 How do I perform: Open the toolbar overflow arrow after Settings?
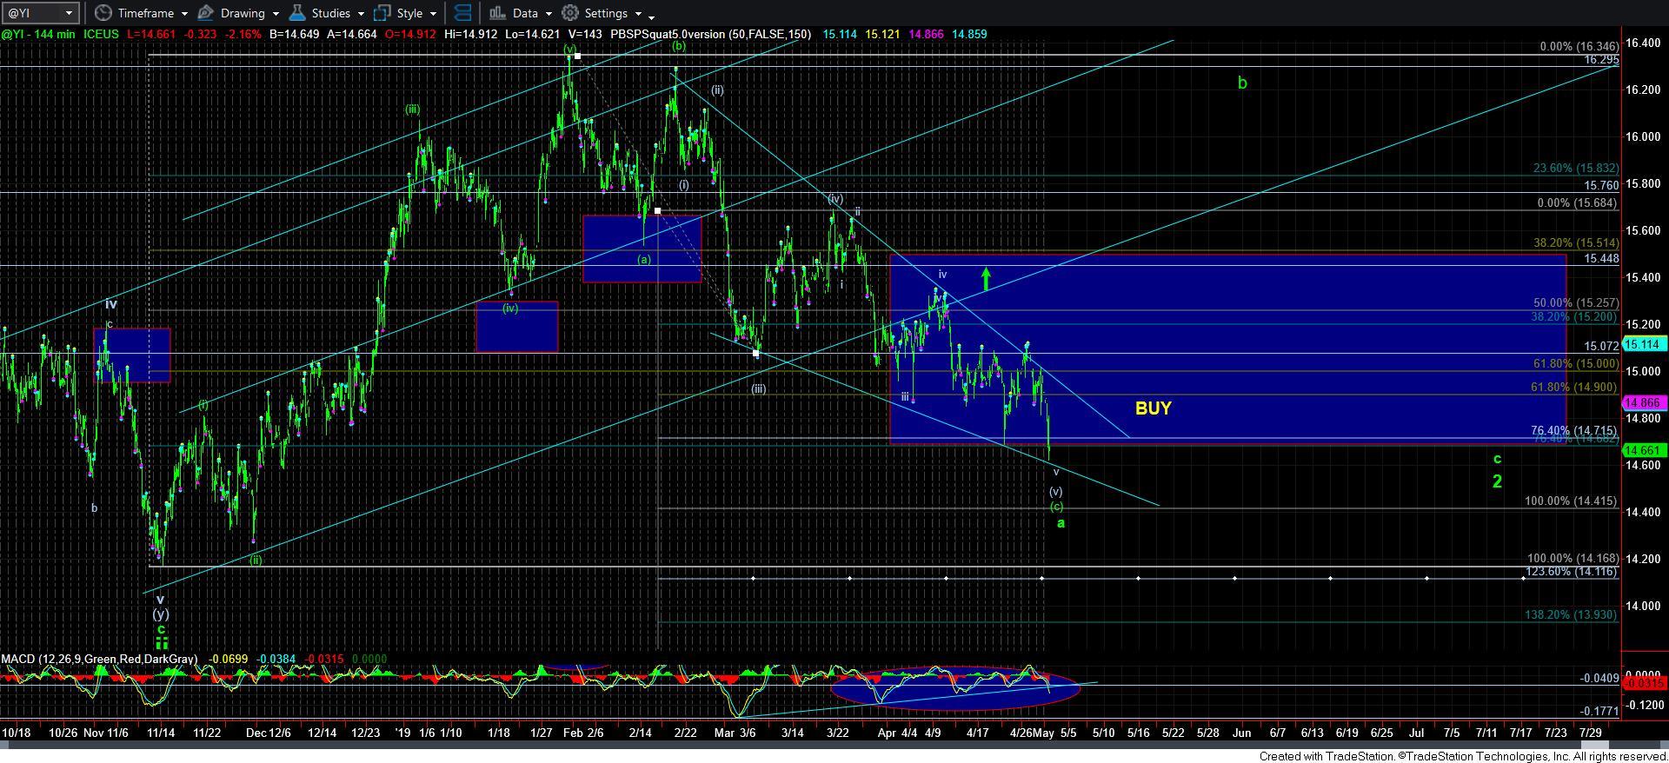pyautogui.click(x=651, y=16)
